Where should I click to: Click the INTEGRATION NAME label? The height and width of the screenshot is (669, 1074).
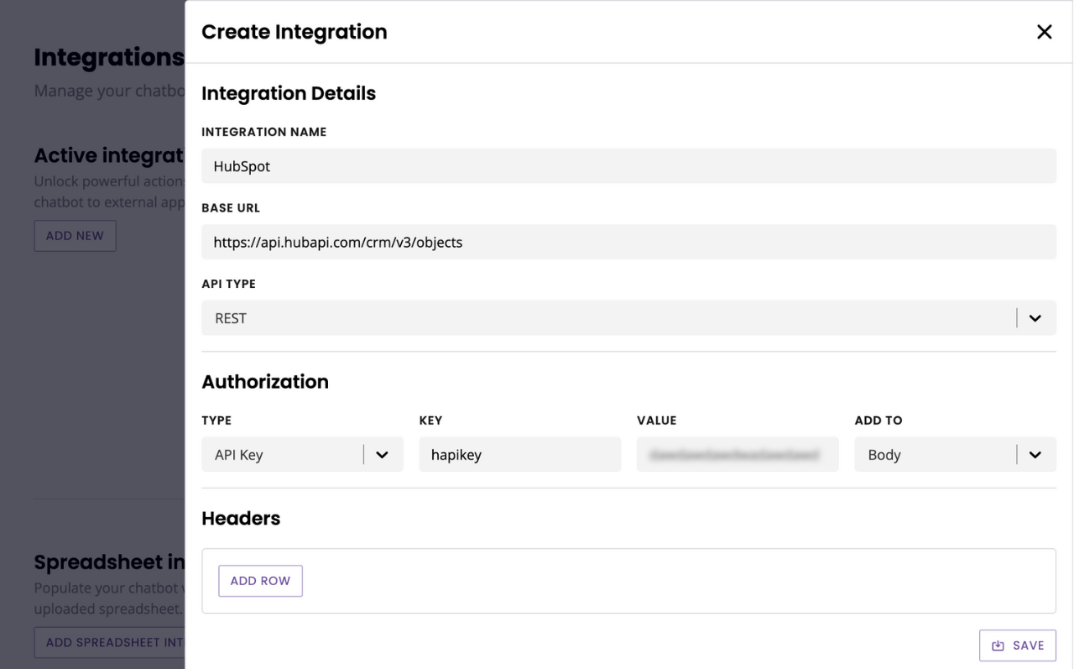click(x=264, y=132)
